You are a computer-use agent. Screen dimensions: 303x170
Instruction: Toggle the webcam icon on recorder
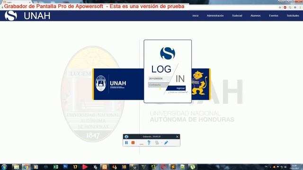click(x=157, y=143)
